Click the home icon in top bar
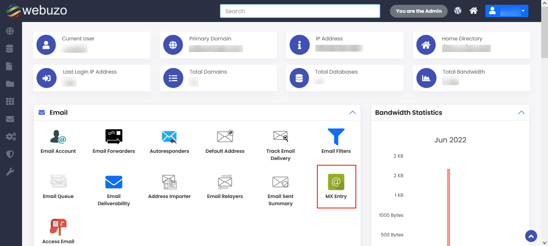This screenshot has width=548, height=246. point(473,11)
